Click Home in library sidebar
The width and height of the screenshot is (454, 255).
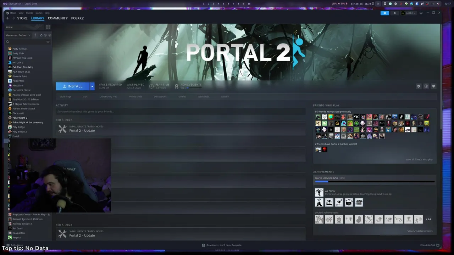(9, 27)
